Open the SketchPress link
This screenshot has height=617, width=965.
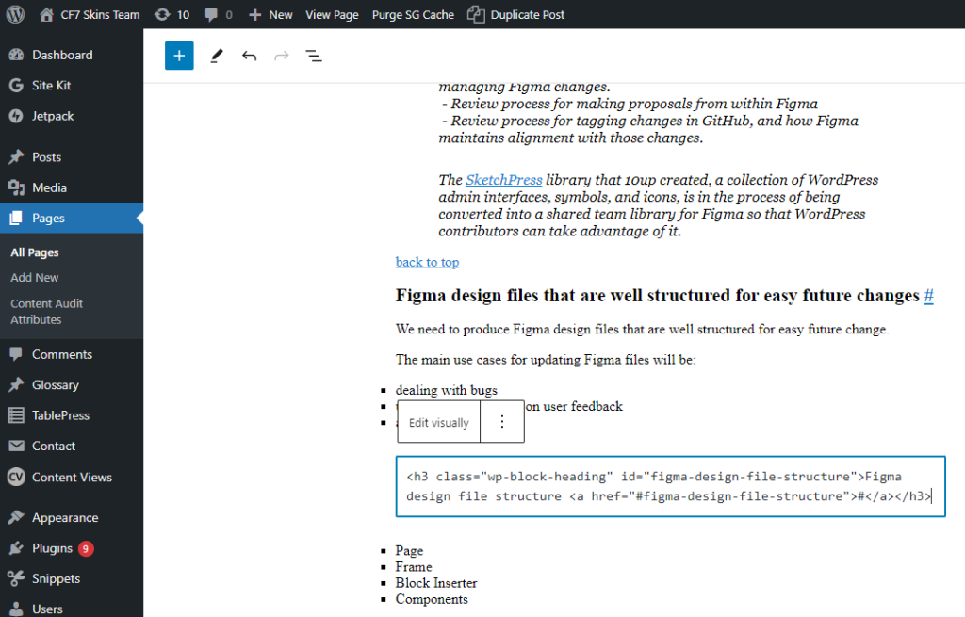[x=503, y=180]
